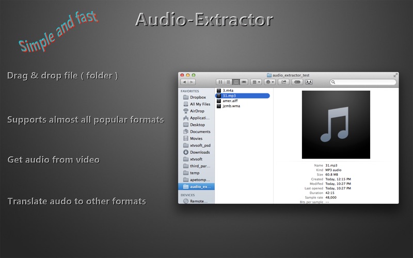Click the music note preview thumbnail

(x=336, y=124)
